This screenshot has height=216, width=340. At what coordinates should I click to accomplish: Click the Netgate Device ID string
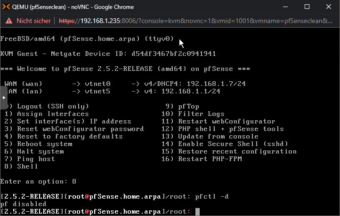pyautogui.click(x=174, y=54)
